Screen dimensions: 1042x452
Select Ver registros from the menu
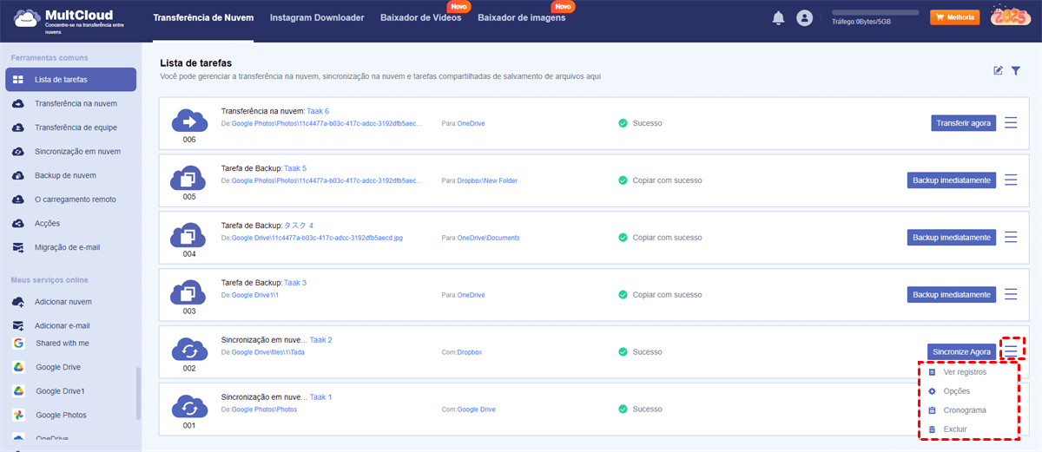click(964, 372)
